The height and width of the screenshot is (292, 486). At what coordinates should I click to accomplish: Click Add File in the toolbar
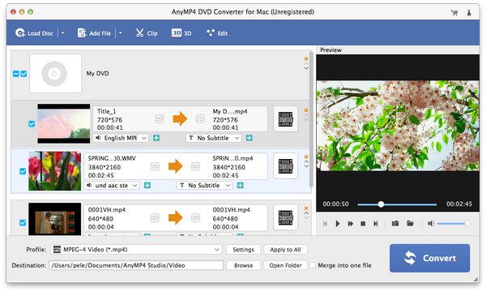pos(94,33)
